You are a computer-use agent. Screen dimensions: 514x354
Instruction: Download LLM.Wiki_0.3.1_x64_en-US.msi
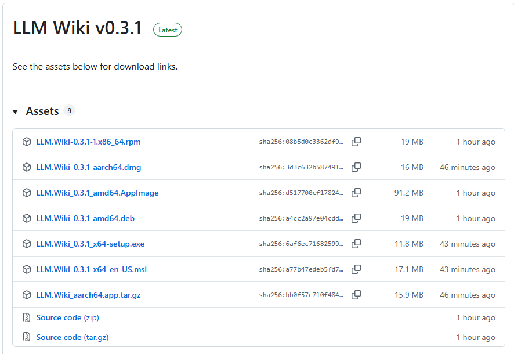click(92, 269)
